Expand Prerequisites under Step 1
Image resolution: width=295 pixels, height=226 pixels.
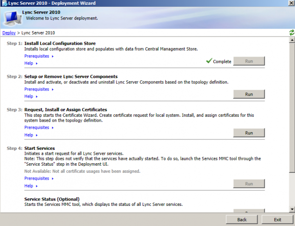pos(39,56)
